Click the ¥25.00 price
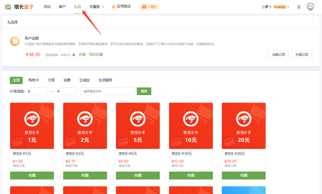This screenshot has height=194, width=322. click(230, 161)
